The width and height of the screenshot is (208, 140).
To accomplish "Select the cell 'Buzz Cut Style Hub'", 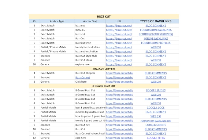I will 90,56.
